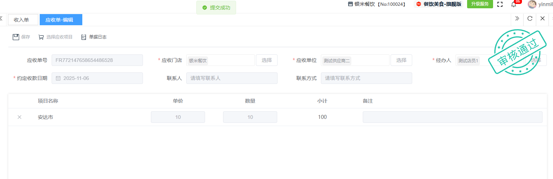This screenshot has width=553, height=179.
Task: Switch to the 收入单 tab
Action: 21,20
